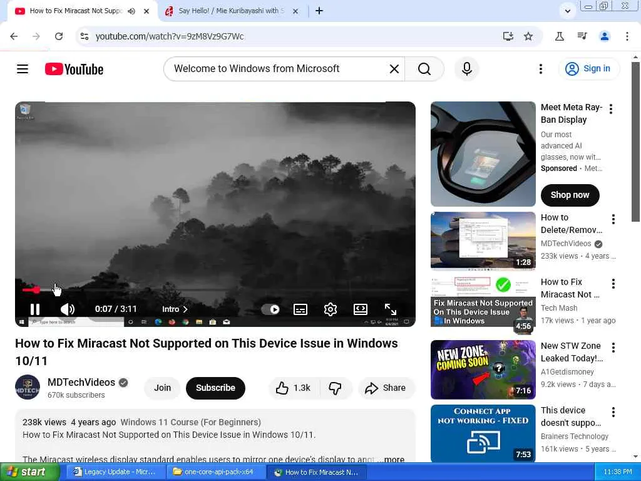Open options for Tech Mash Miracast video
Screen dimensions: 641x481
(613, 284)
